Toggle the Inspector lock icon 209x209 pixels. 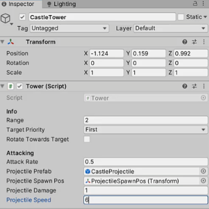pyautogui.click(x=195, y=3)
